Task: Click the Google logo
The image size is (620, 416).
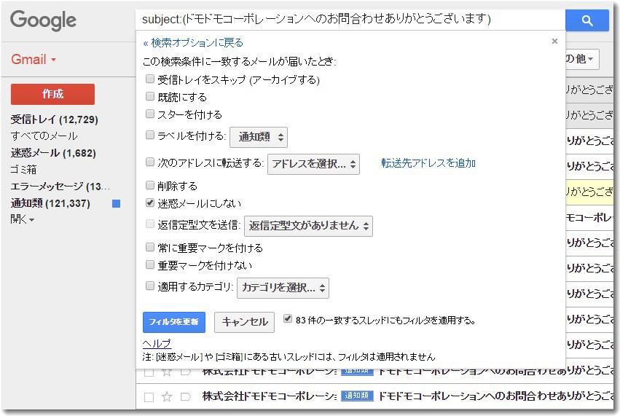Action: (43, 20)
